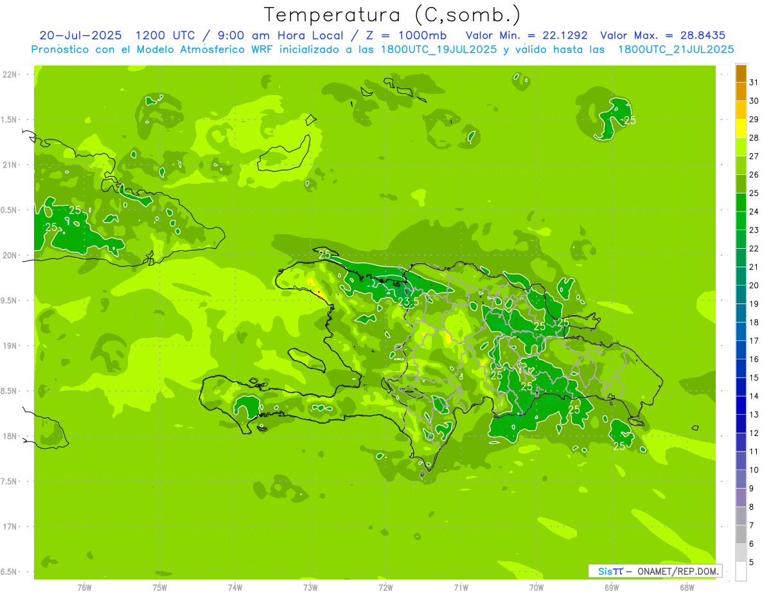
Task: Click the "74W" longitude label
Action: [x=235, y=588]
